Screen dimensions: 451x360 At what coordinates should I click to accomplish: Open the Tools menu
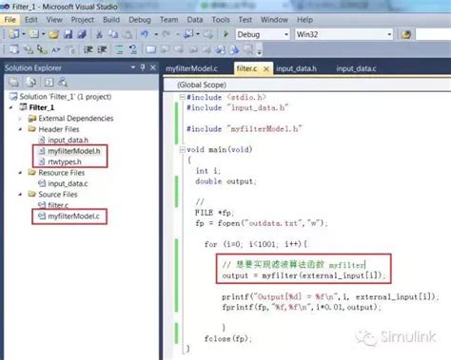click(221, 20)
